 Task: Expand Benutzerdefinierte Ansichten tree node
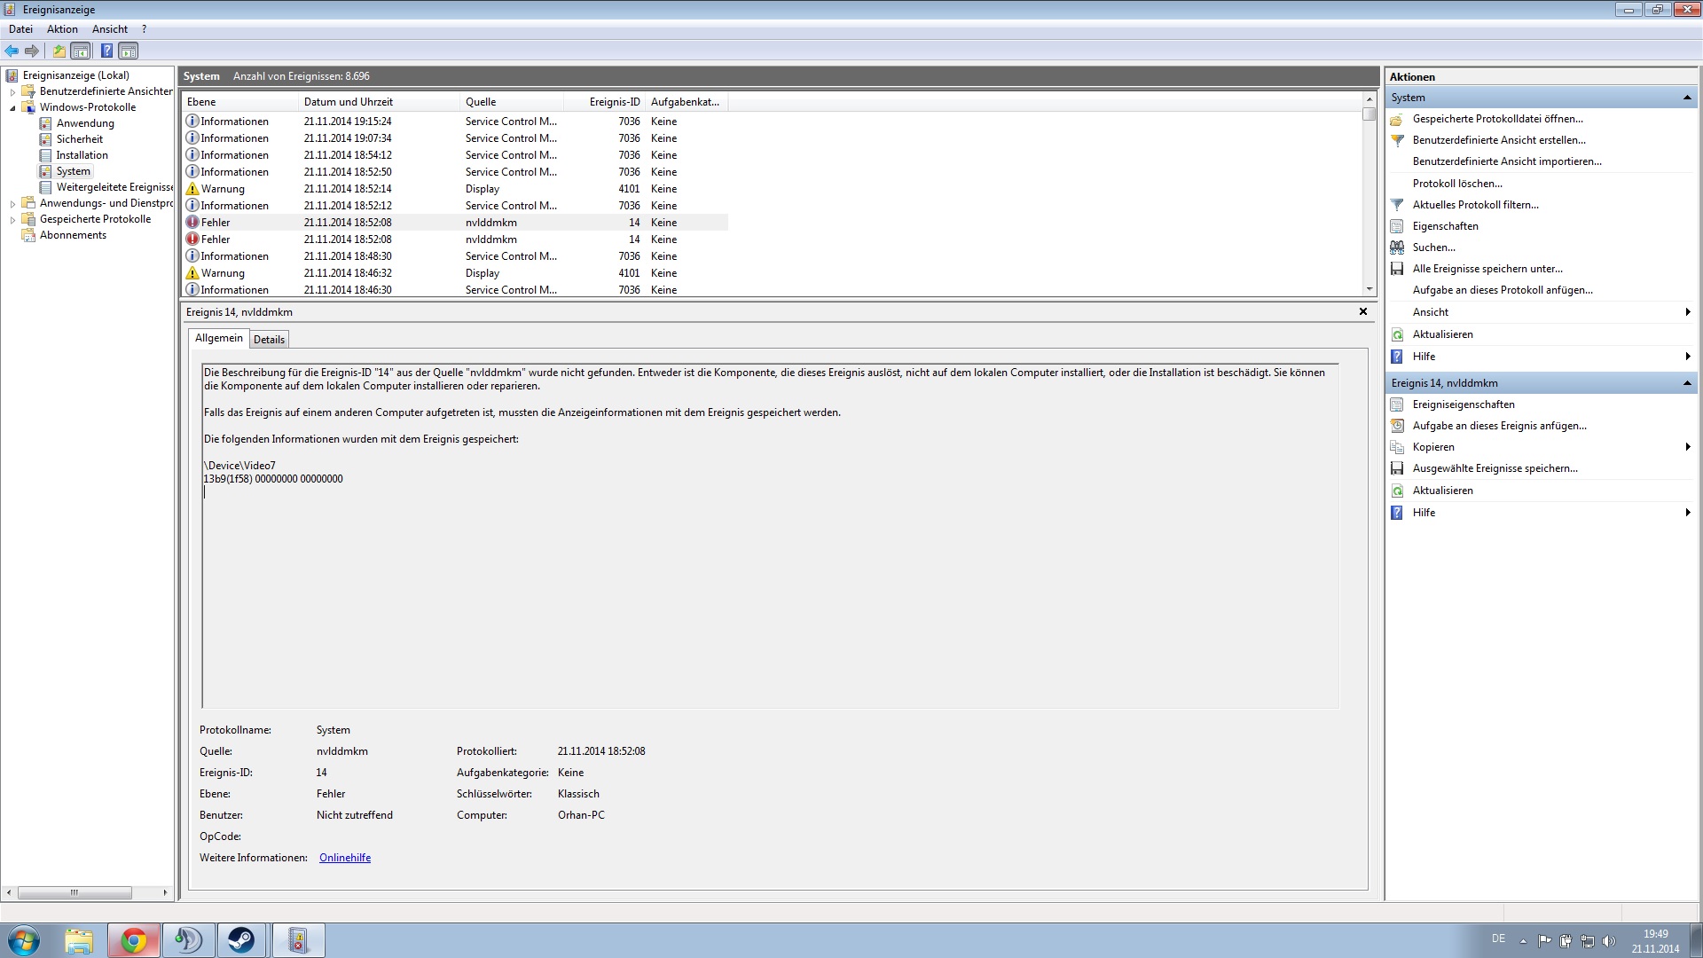[x=12, y=91]
